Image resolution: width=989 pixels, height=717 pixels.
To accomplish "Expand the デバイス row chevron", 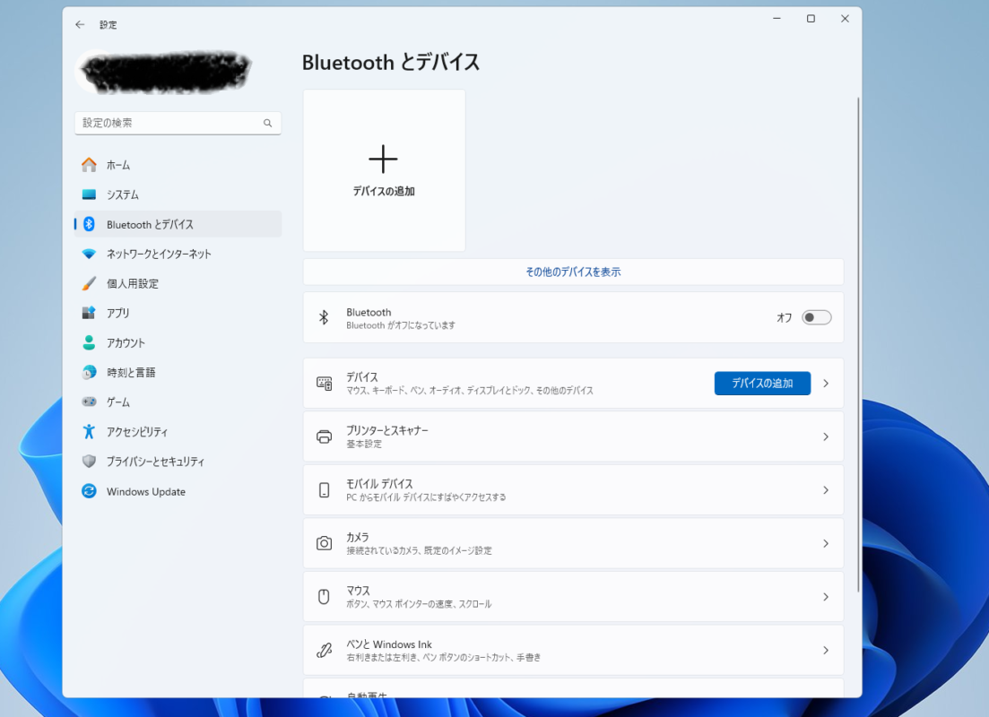I will (x=826, y=384).
